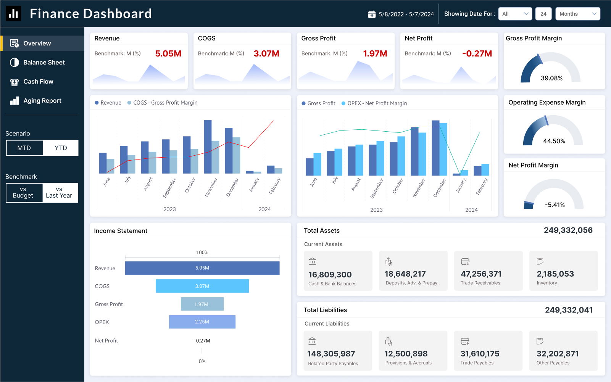Select the MTD scenario option
Image resolution: width=611 pixels, height=382 pixels.
[24, 148]
